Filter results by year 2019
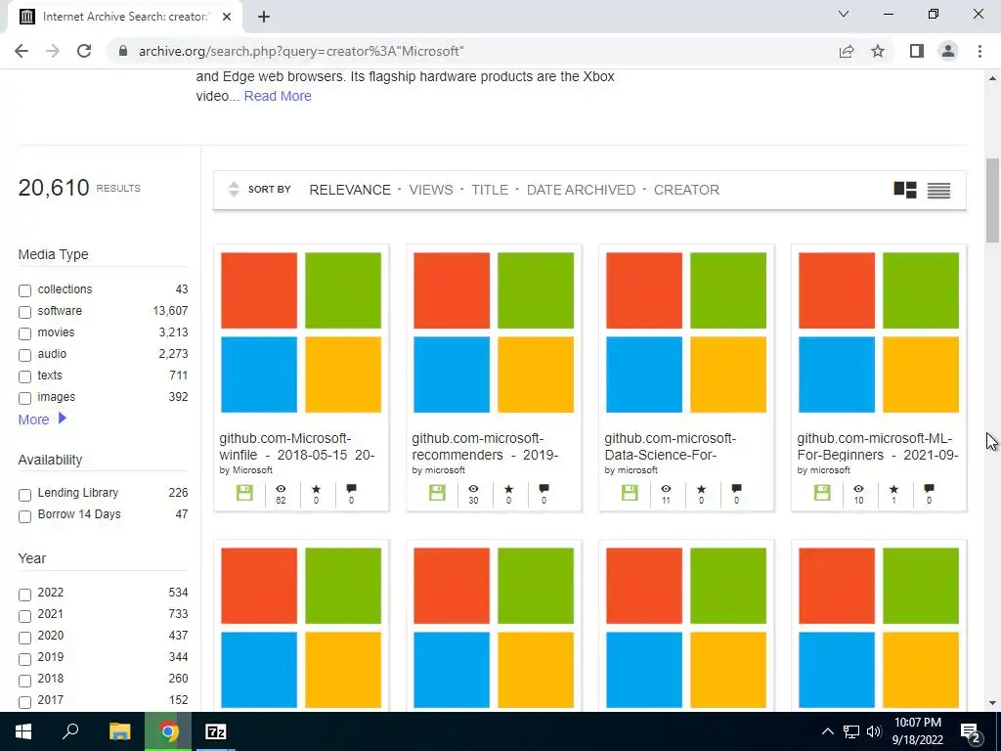This screenshot has width=1001, height=751. pos(24,659)
